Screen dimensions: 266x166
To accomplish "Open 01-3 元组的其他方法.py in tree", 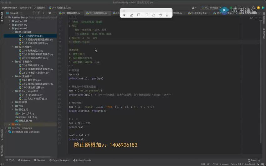I will pyautogui.click(x=33, y=43).
